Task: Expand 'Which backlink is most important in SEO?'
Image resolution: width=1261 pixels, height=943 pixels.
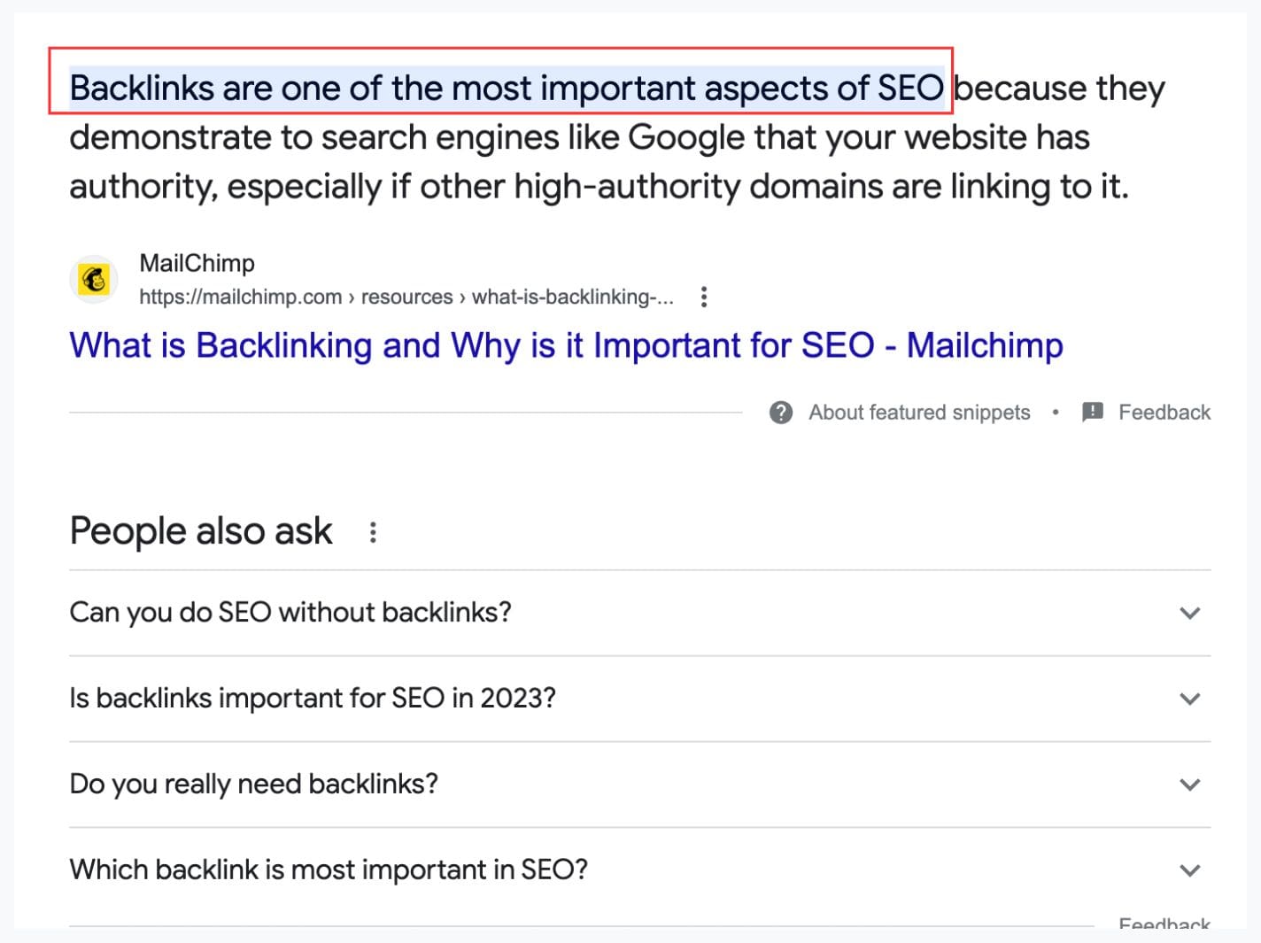Action: pos(329,870)
